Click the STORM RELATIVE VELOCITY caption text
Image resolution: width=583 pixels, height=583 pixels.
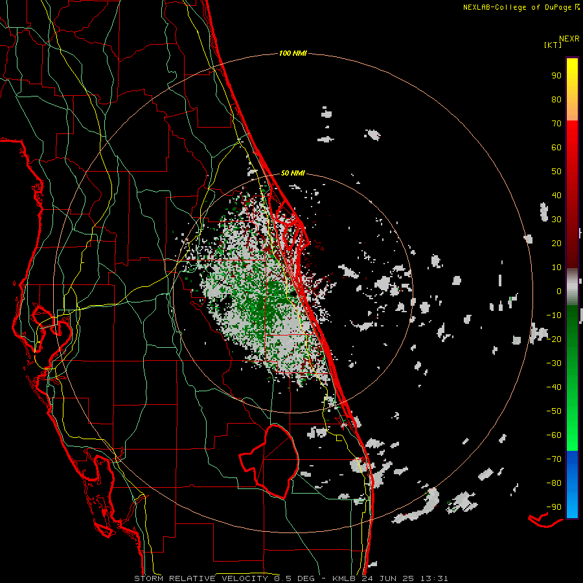pyautogui.click(x=201, y=578)
